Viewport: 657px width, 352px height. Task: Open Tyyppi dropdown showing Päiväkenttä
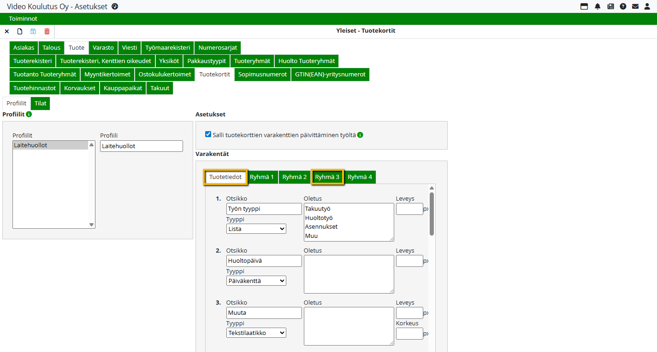point(256,281)
